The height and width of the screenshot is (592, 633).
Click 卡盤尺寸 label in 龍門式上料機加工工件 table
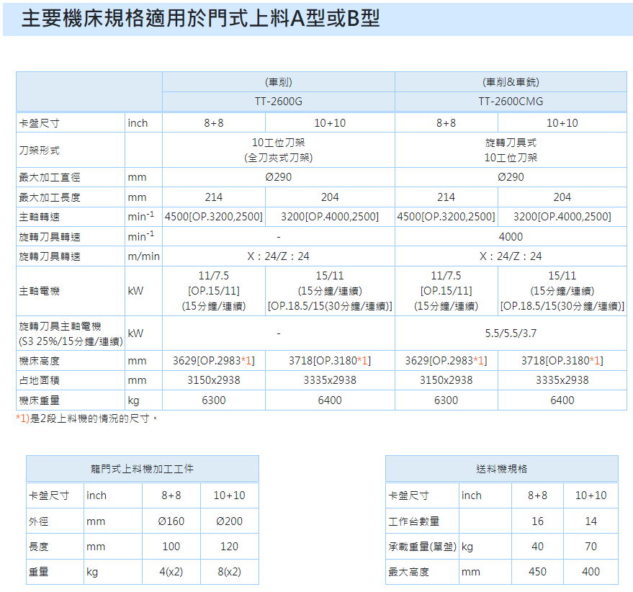49,496
